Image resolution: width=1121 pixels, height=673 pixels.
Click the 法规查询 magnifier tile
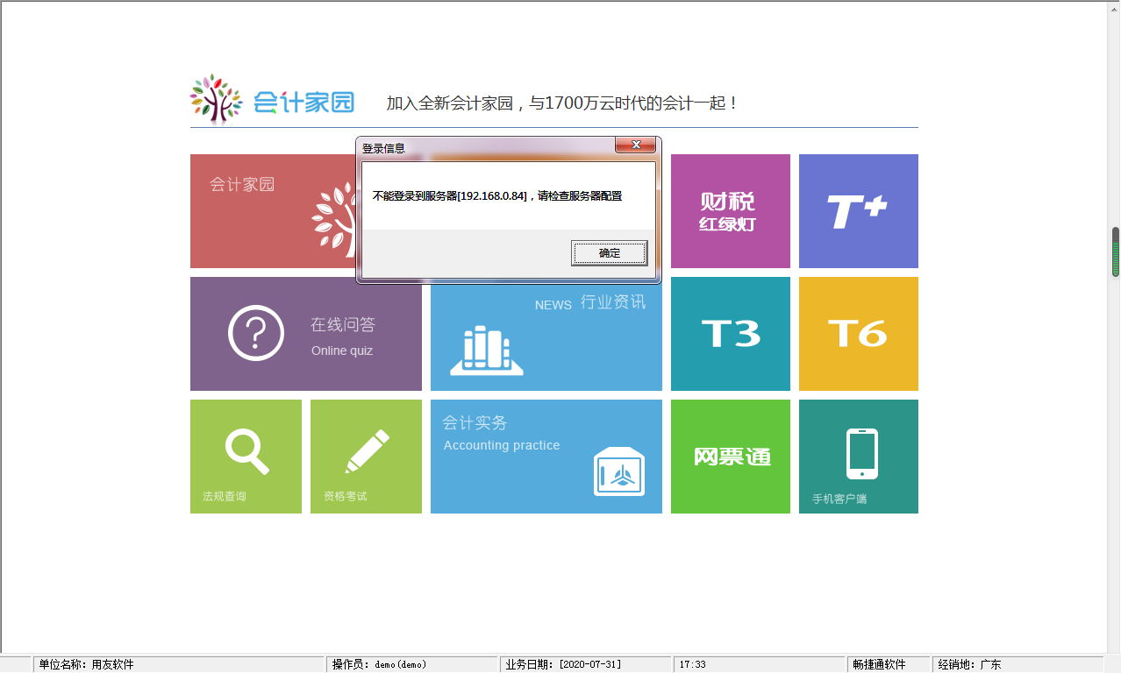[x=246, y=457]
